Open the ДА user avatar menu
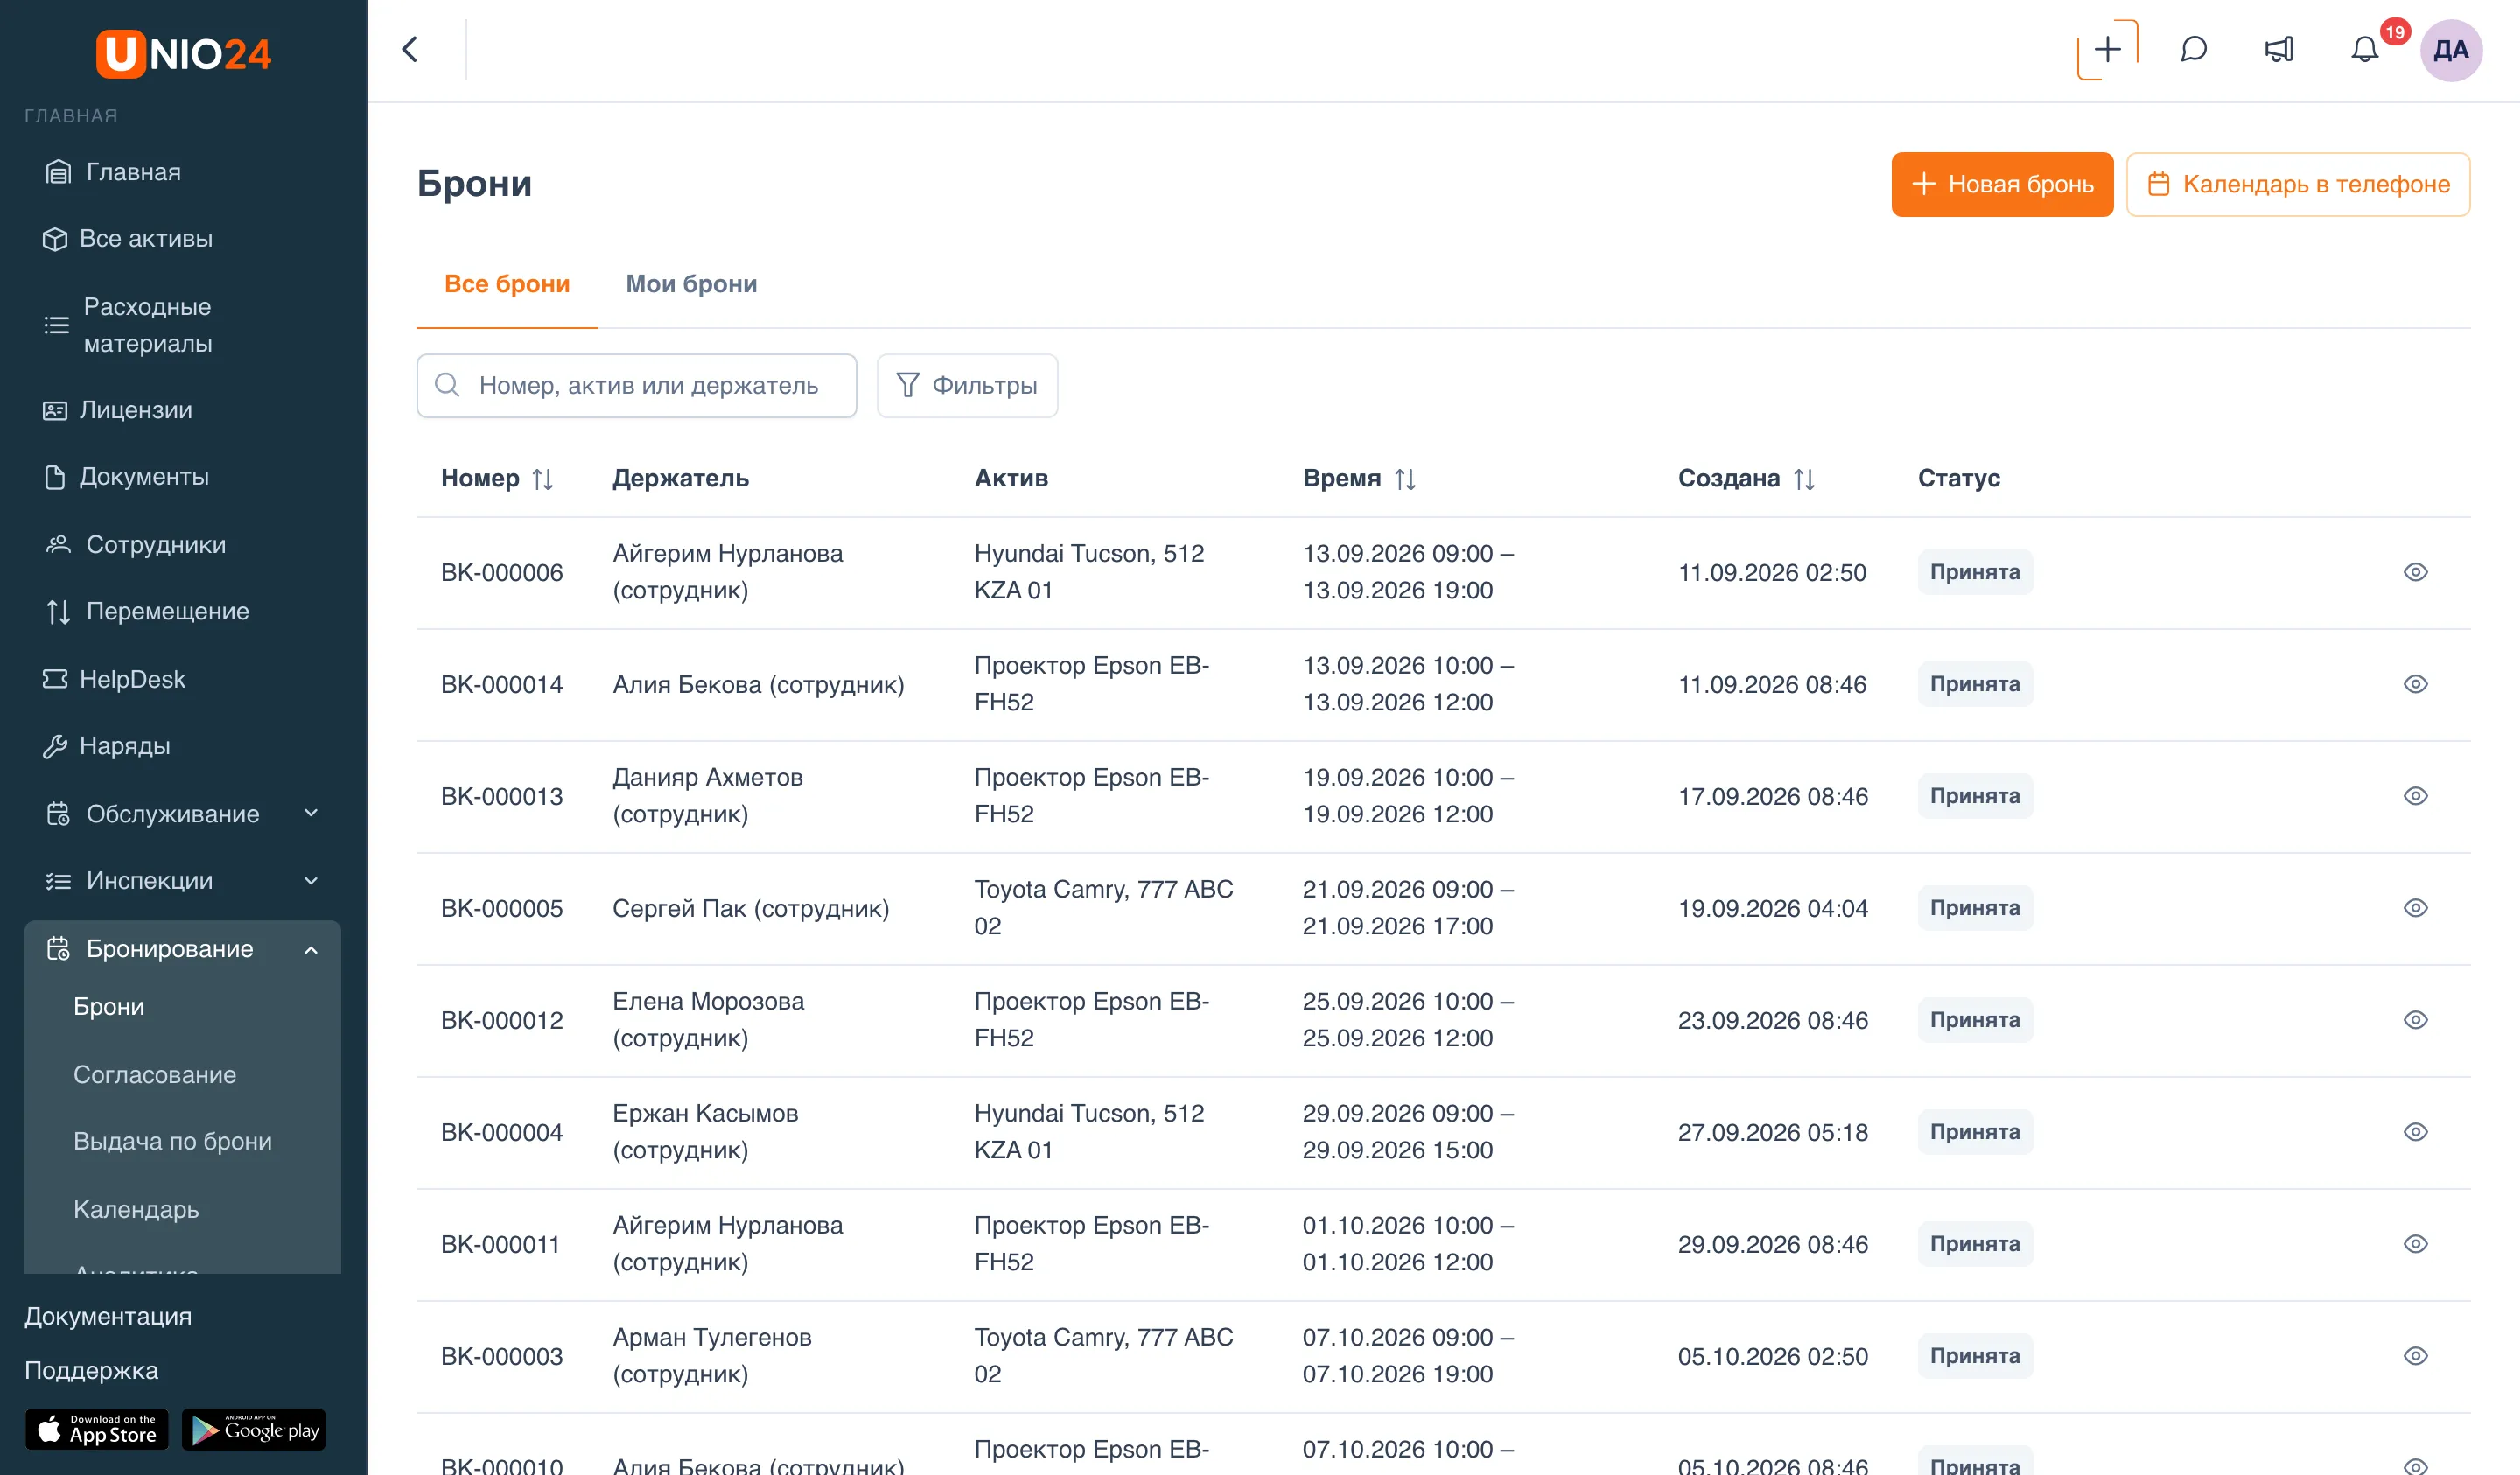The height and width of the screenshot is (1475, 2520). (x=2450, y=49)
